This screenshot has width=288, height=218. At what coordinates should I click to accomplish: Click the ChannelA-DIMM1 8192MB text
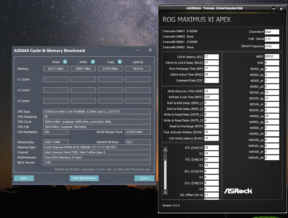tap(180, 31)
